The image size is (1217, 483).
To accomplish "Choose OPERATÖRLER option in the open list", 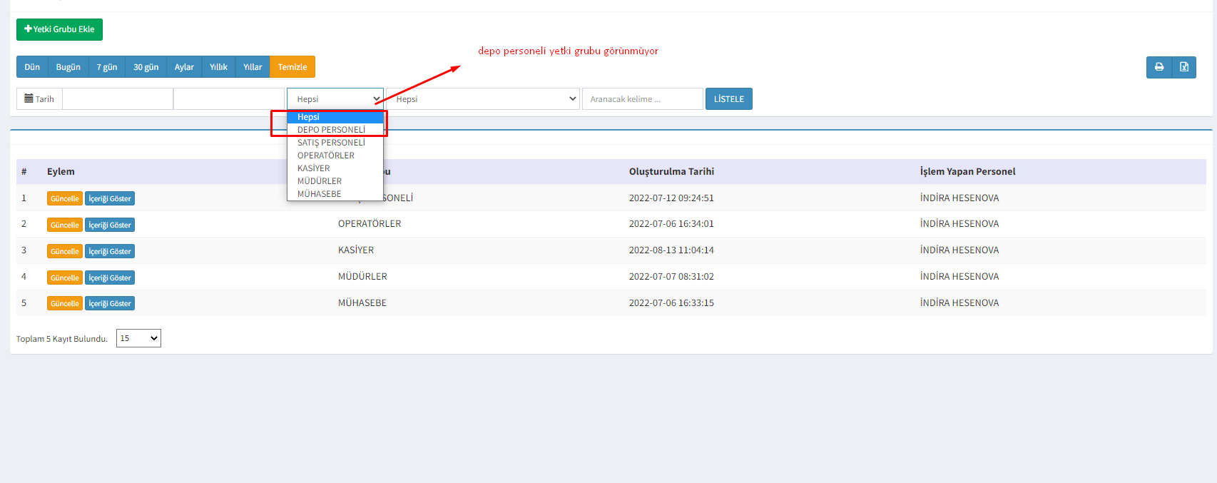I will 325,156.
